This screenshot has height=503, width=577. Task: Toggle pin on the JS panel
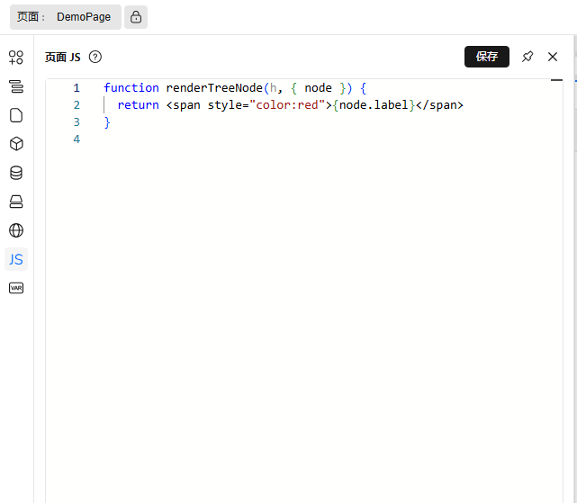point(527,57)
